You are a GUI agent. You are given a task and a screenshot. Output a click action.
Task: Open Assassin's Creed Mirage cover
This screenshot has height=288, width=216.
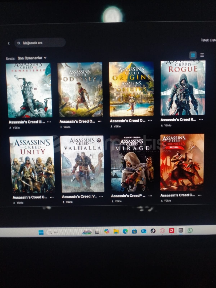coord(132,163)
